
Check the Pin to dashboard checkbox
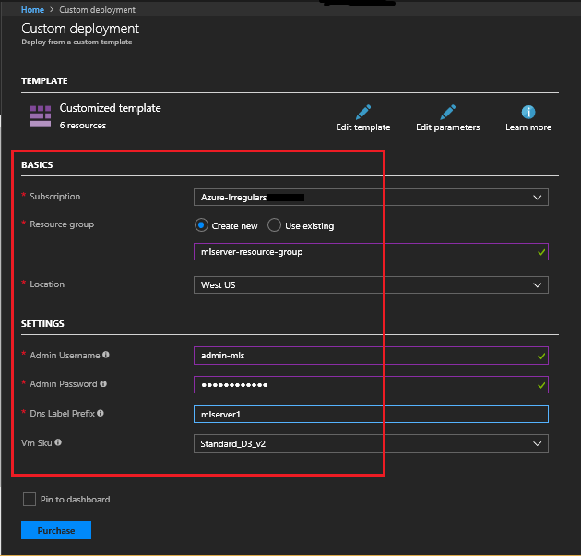tap(30, 500)
